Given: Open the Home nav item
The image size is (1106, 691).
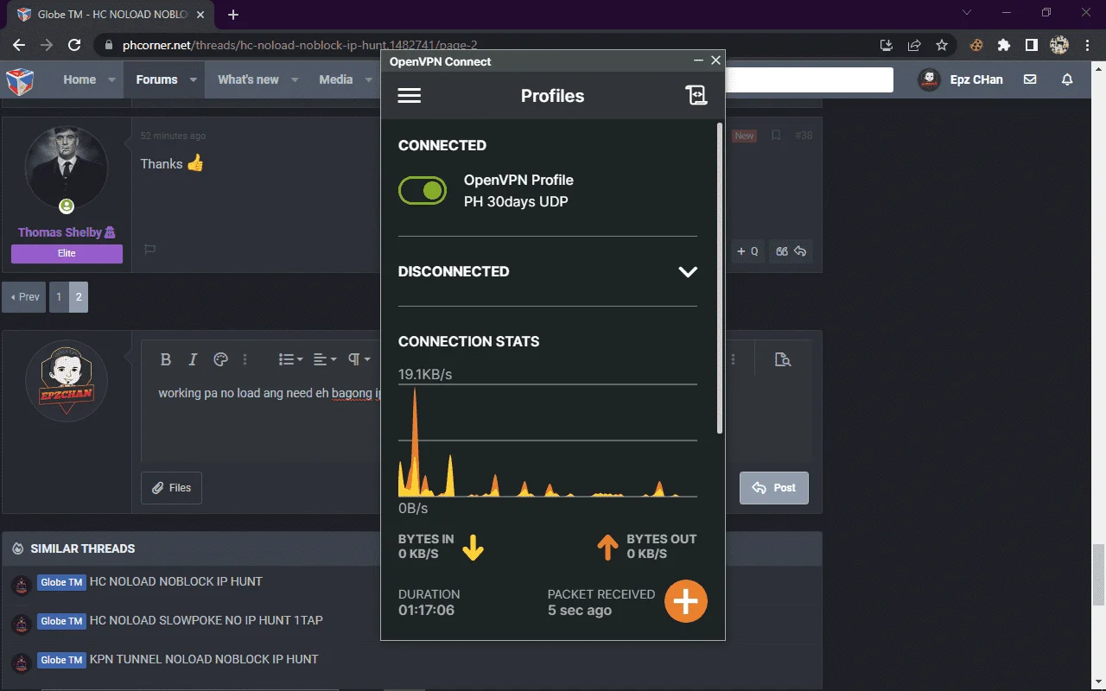Looking at the screenshot, I should point(79,79).
